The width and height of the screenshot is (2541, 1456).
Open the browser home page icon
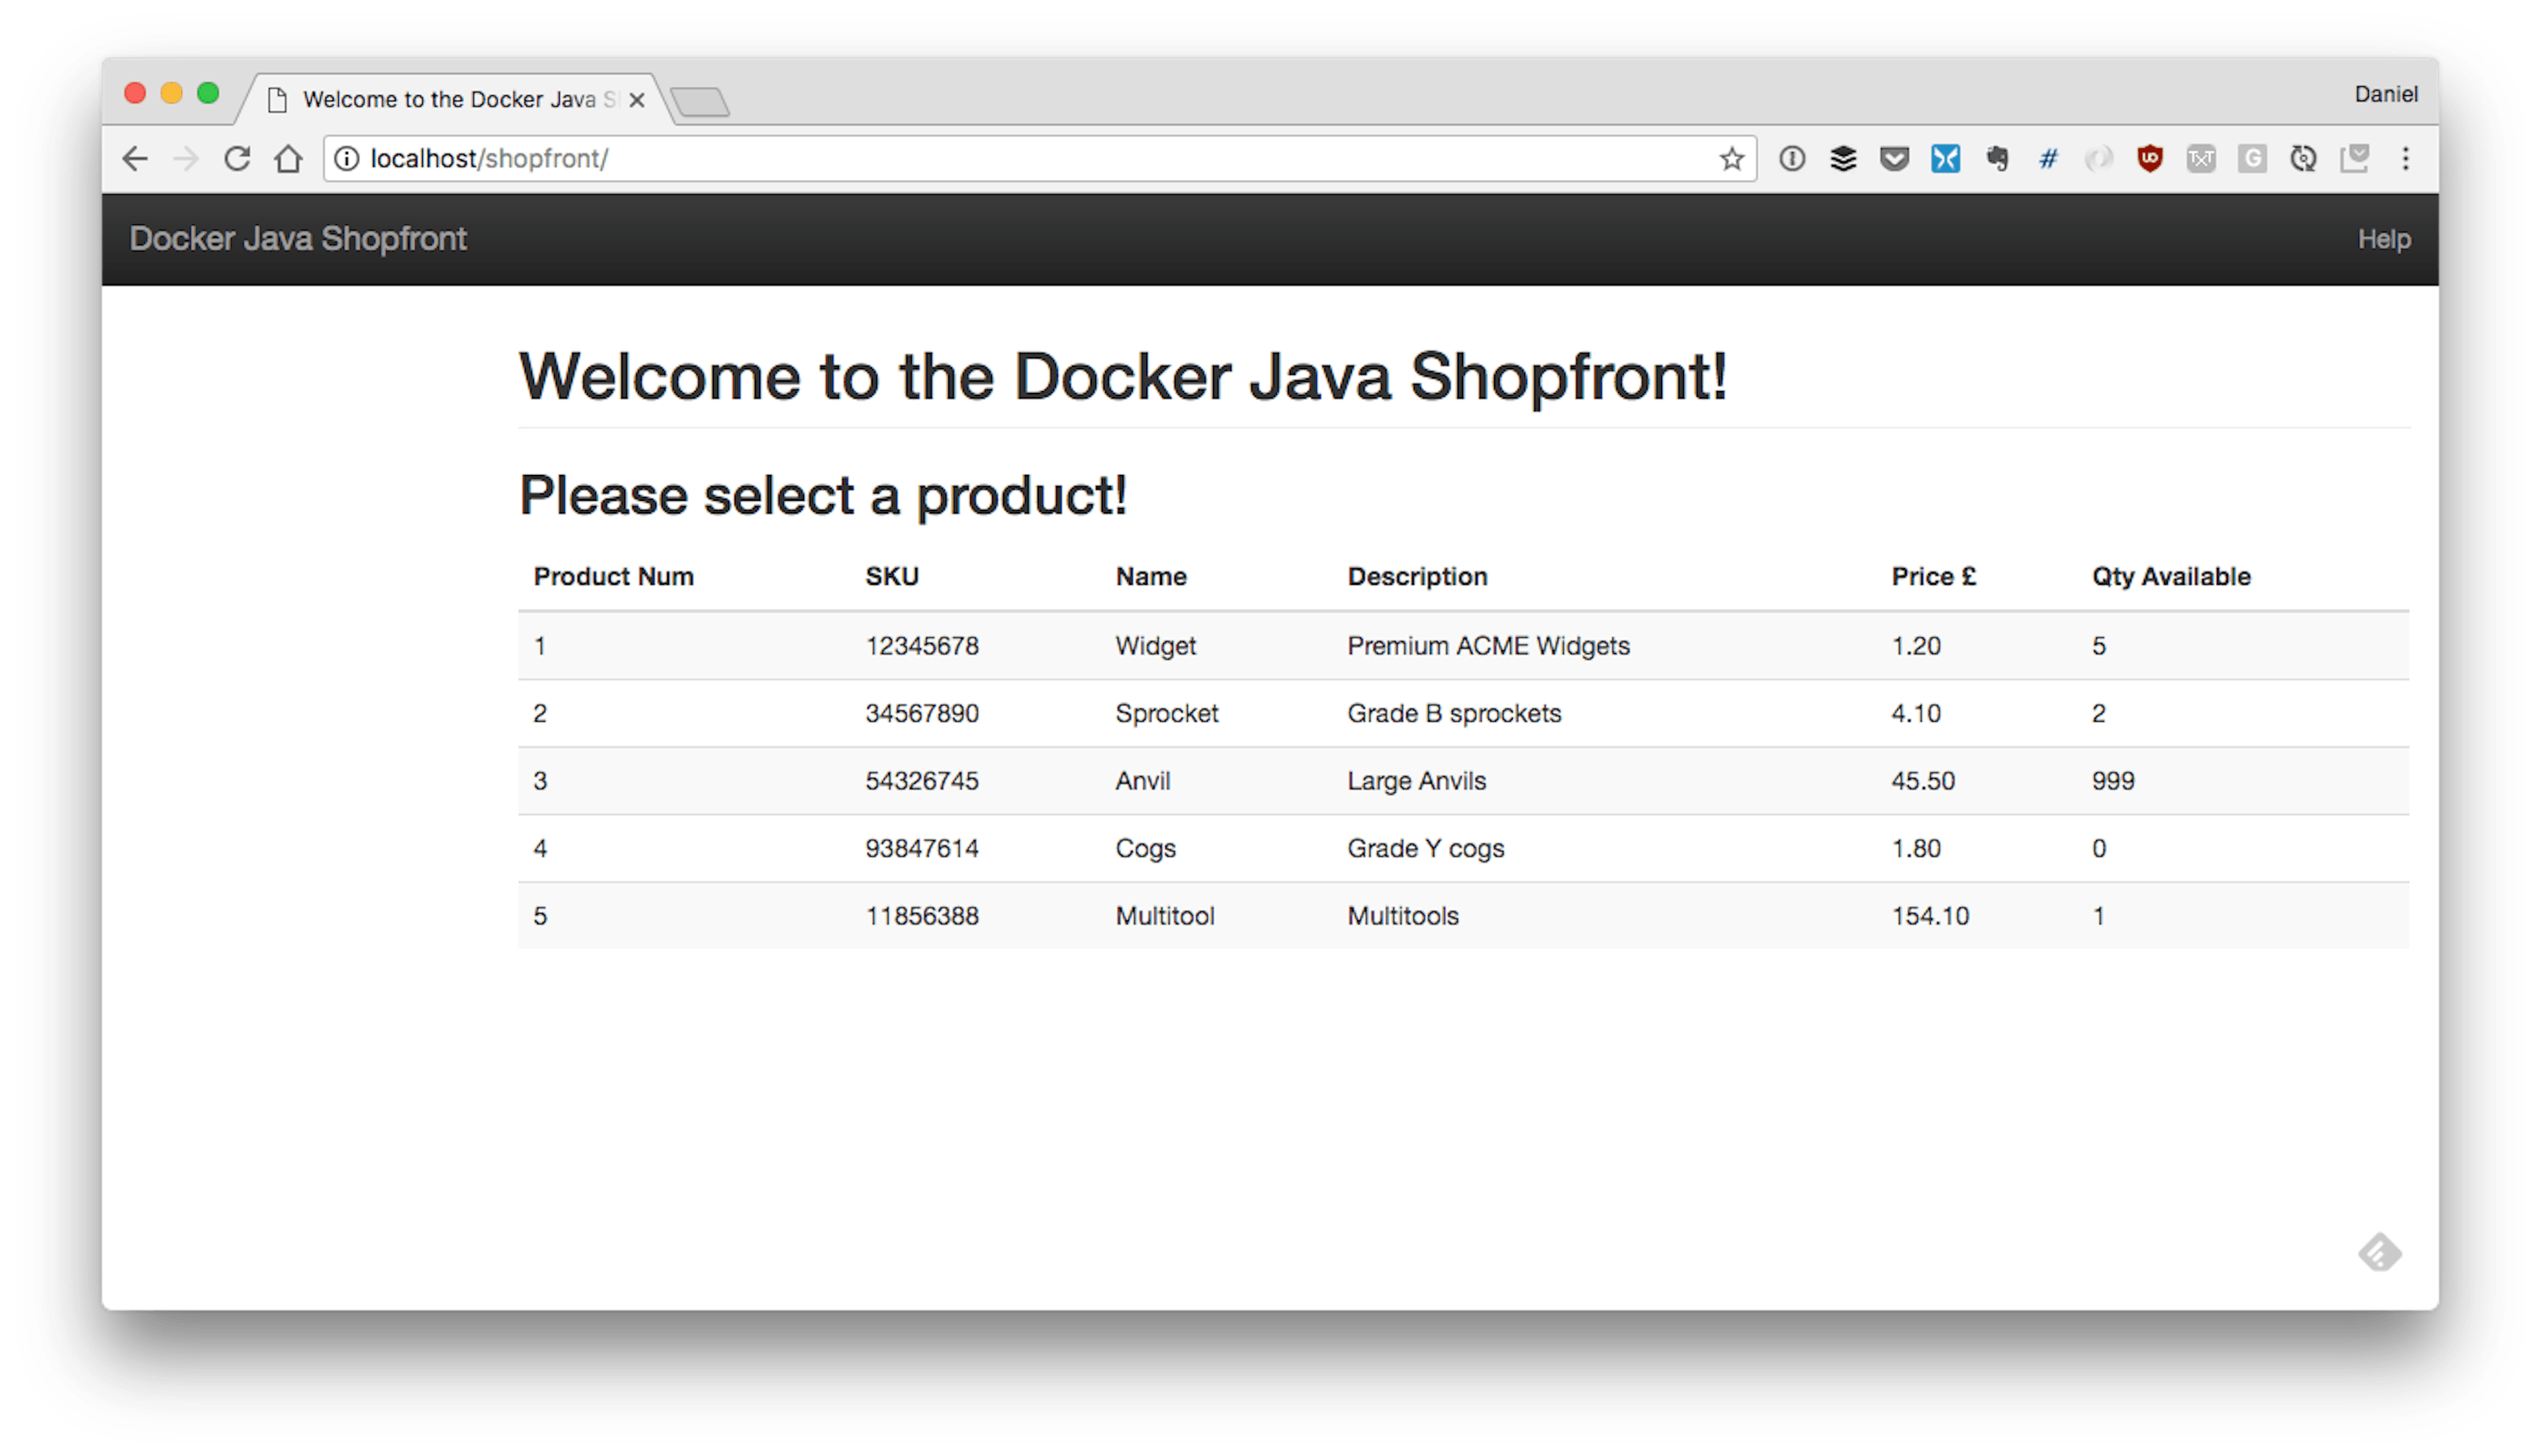pos(289,158)
